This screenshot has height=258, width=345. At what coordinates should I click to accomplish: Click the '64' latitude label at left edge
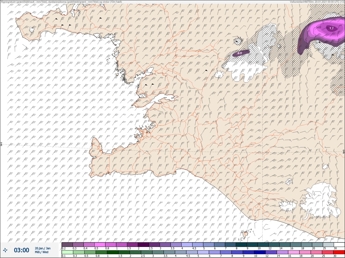(x=1, y=144)
